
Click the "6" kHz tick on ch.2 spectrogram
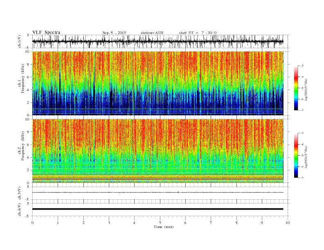(x=29, y=145)
